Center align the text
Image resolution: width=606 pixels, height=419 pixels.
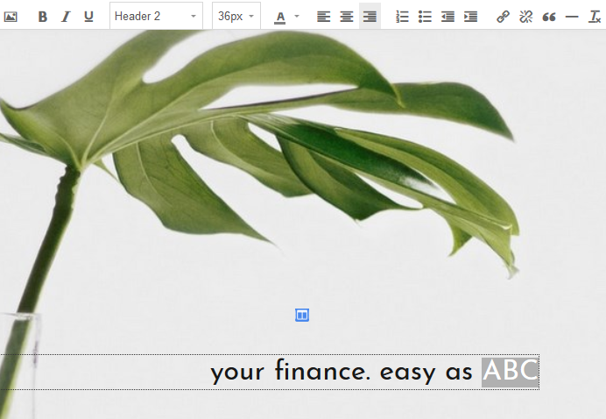347,17
